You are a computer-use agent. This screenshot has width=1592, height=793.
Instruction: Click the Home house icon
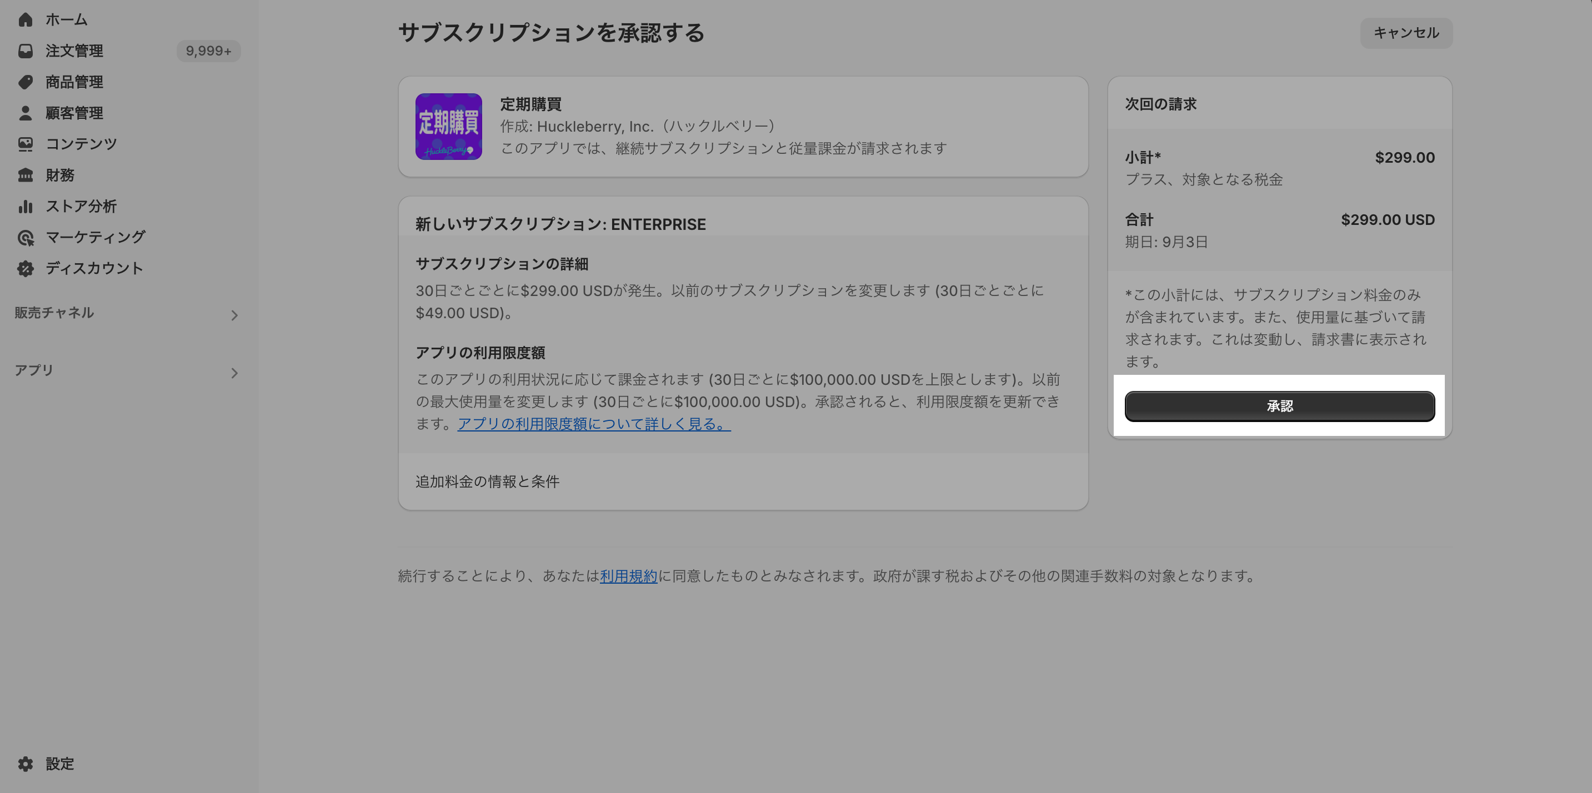pyautogui.click(x=26, y=20)
